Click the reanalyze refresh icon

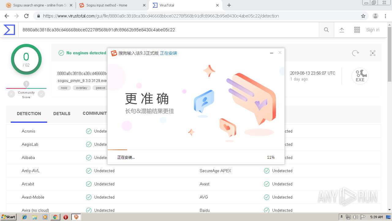[x=355, y=53]
